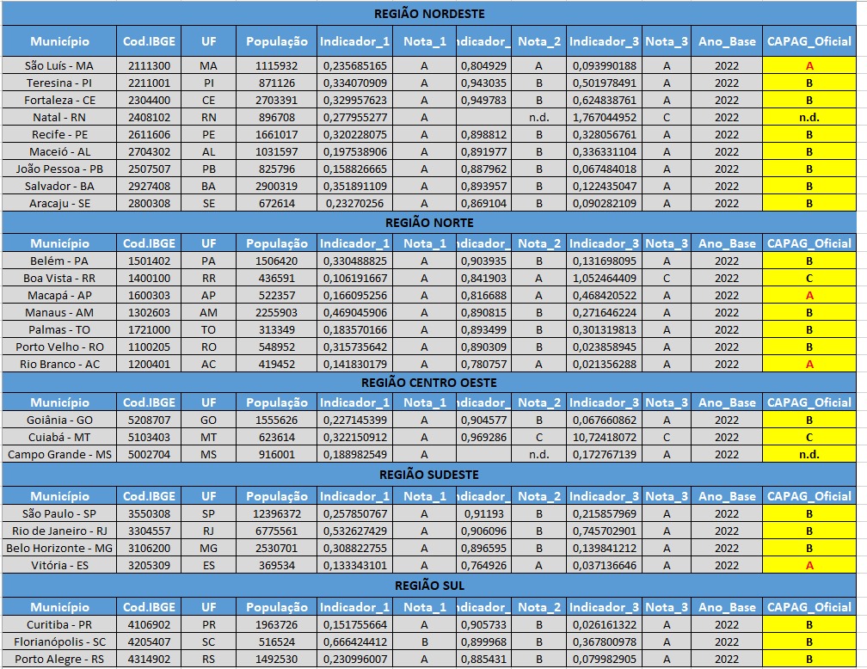Click Salvador's Cod.IBGE cell 2927408
The width and height of the screenshot is (867, 669).
[149, 186]
